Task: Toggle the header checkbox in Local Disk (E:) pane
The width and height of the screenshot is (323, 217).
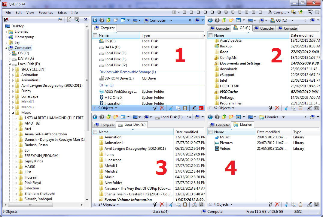Action: tap(95, 132)
